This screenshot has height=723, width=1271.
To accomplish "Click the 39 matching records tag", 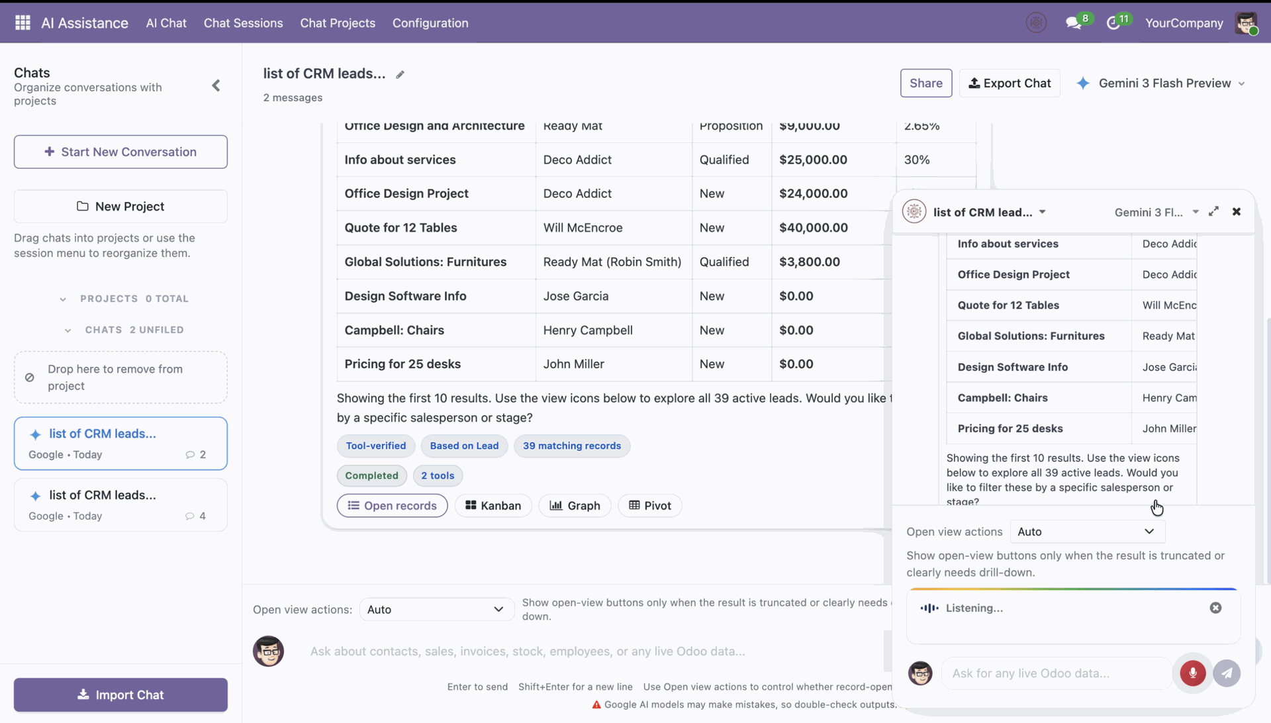I will 572,446.
